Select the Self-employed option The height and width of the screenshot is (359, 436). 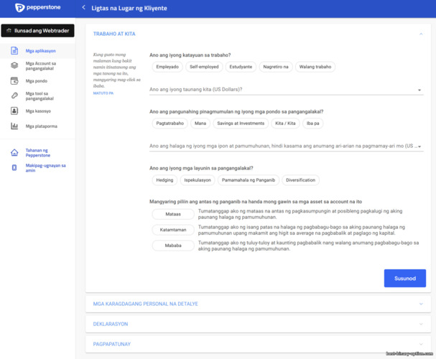[x=204, y=67]
